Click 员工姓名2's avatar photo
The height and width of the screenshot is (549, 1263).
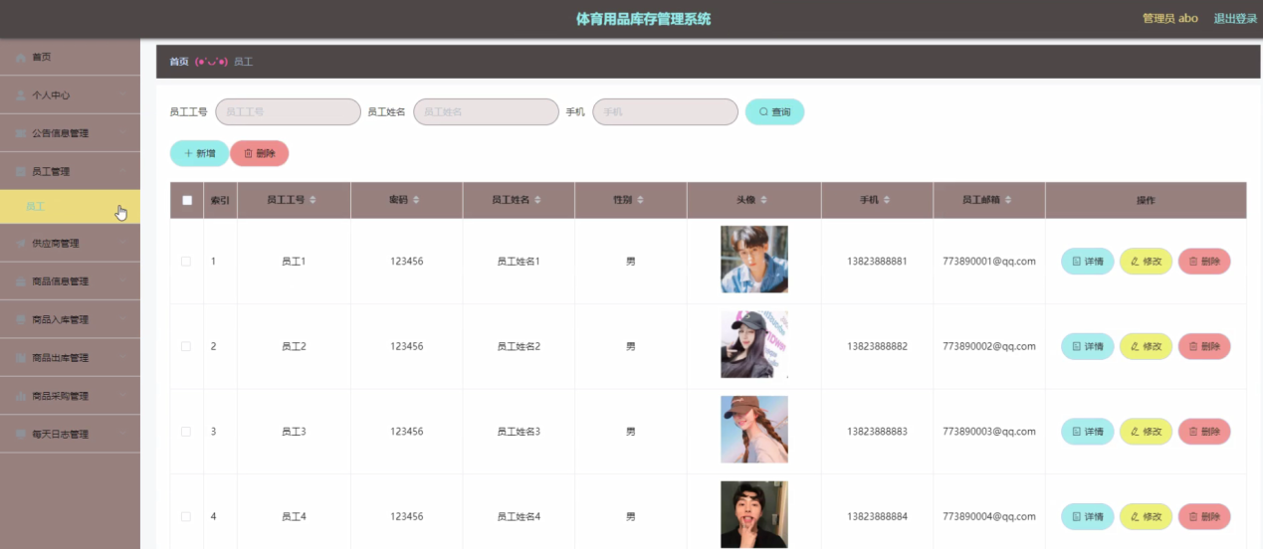click(754, 344)
